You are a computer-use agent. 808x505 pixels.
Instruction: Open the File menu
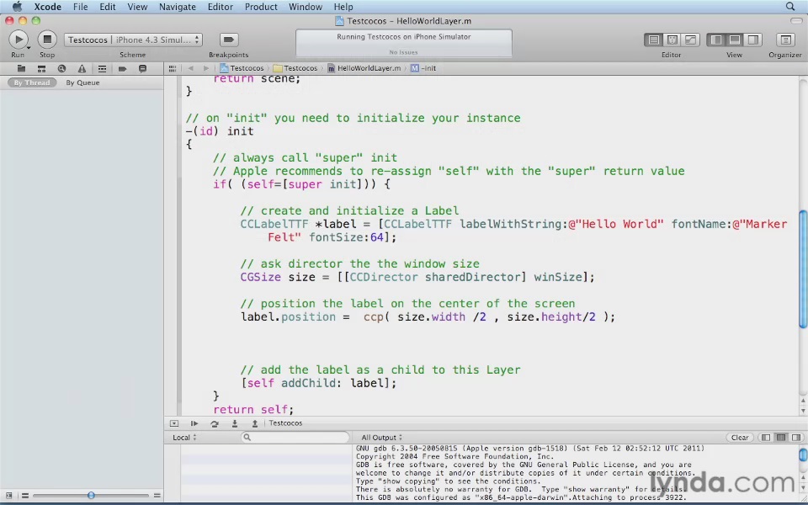click(81, 7)
